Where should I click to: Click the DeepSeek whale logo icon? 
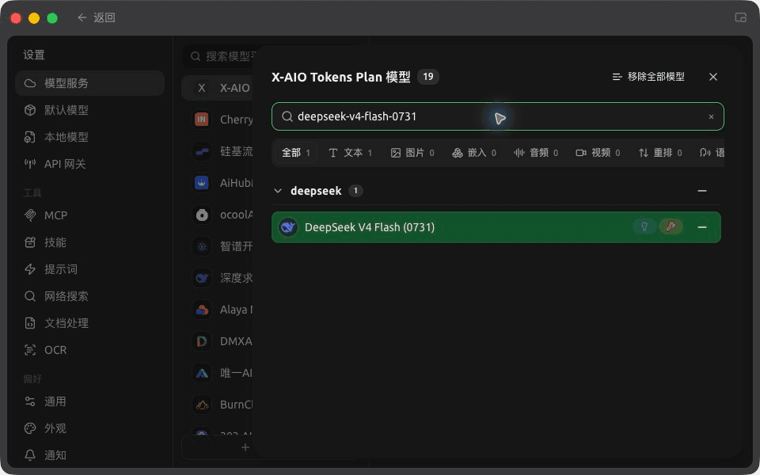tap(288, 227)
